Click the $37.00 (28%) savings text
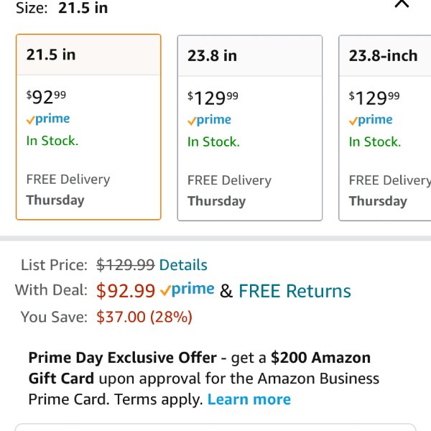The height and width of the screenshot is (431, 431). [x=144, y=317]
